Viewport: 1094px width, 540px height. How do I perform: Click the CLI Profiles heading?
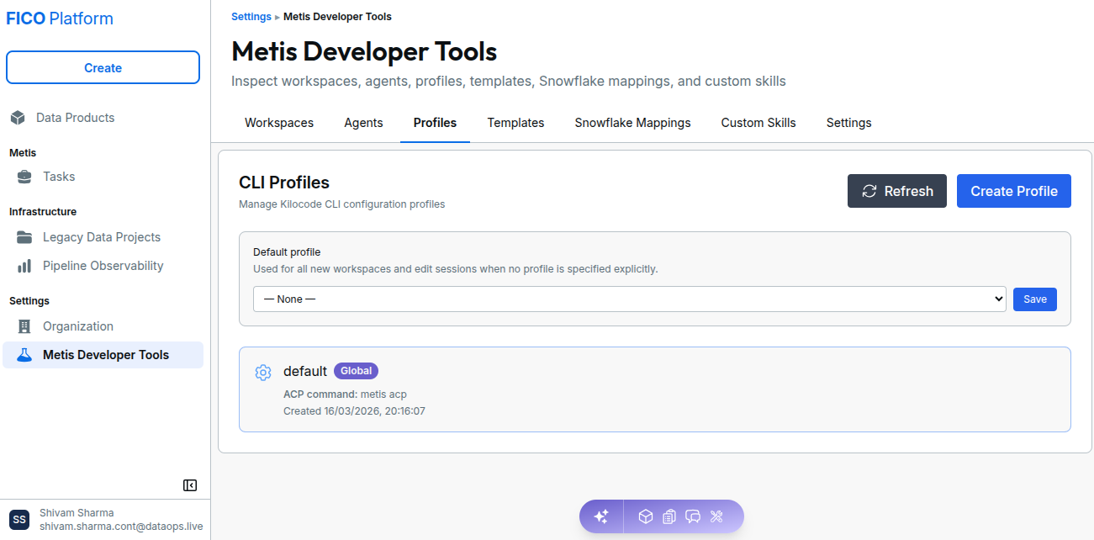[284, 183]
